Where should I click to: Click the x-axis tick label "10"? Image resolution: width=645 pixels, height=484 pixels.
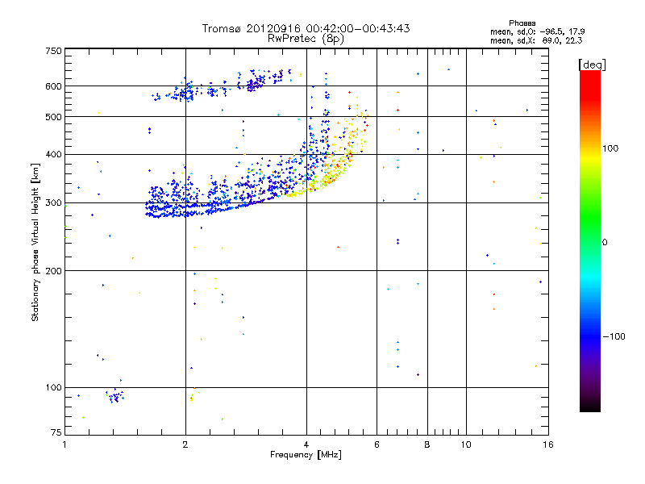coord(466,444)
